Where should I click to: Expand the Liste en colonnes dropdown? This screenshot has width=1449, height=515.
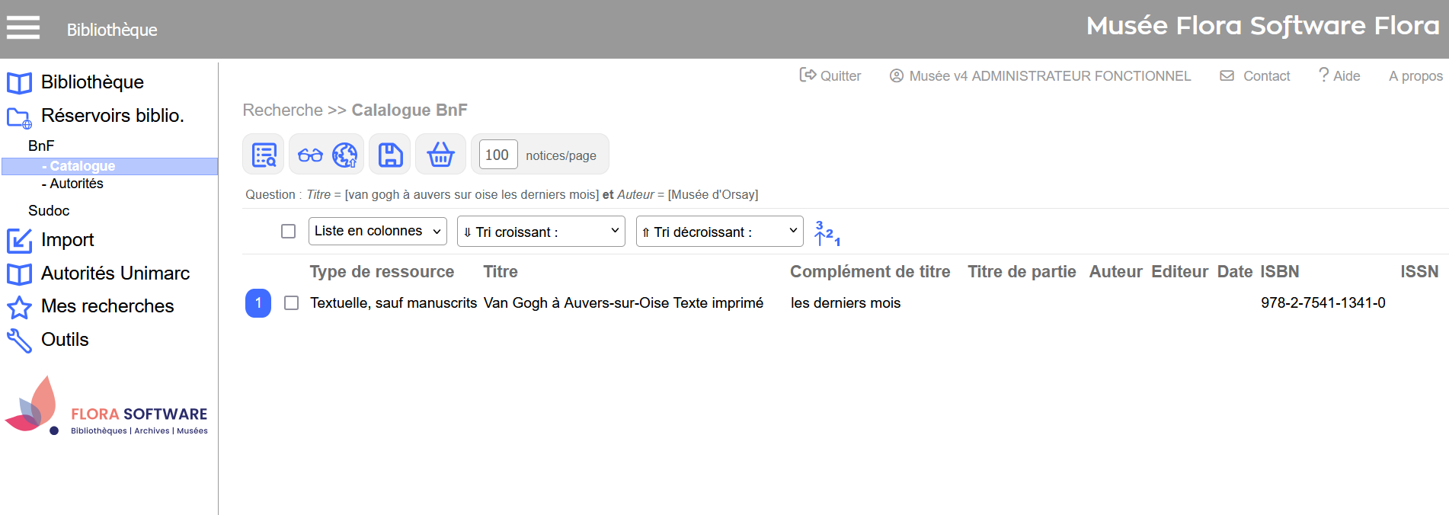377,231
